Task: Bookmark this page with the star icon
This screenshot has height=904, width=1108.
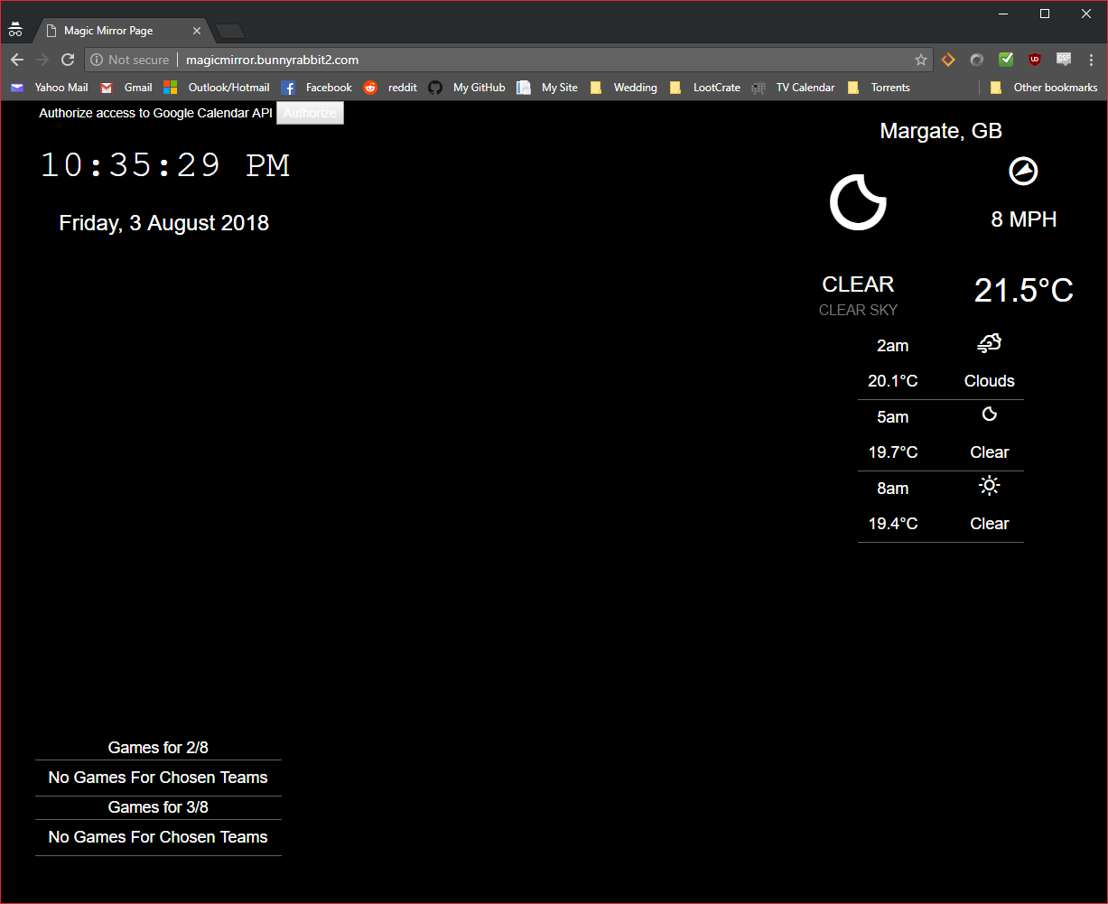Action: [x=920, y=60]
